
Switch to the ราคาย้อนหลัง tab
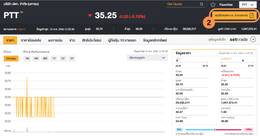(31, 40)
